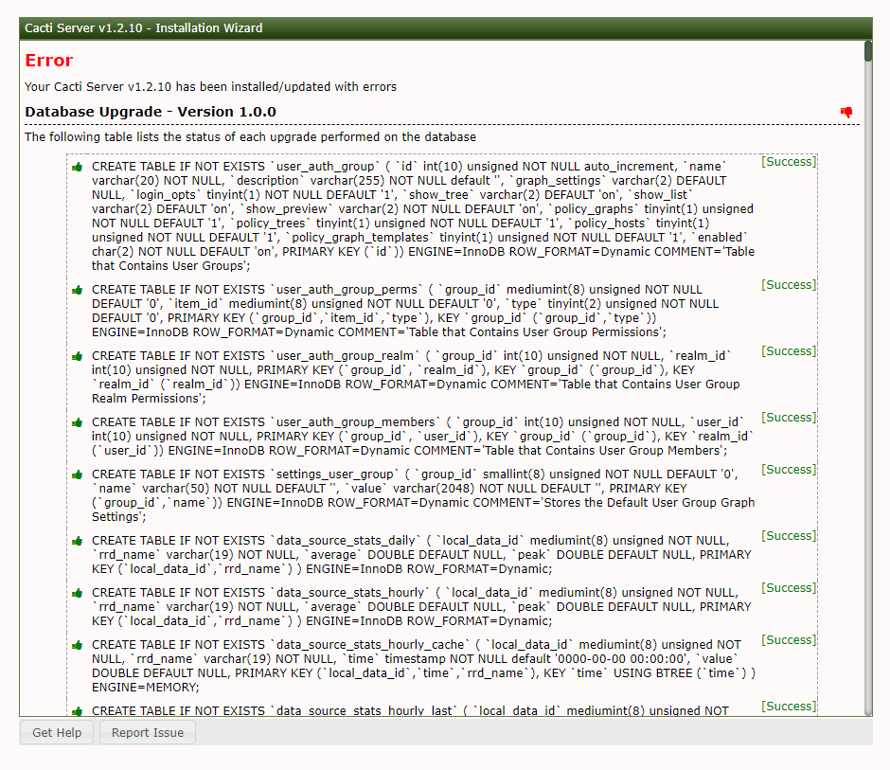
Task: Click the user_auth_group_realm CREATE TABLE statement
Action: click(416, 377)
